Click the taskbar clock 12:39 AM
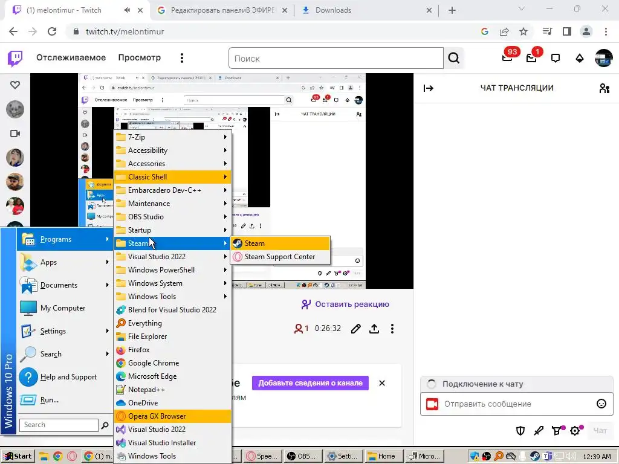 [597, 457]
